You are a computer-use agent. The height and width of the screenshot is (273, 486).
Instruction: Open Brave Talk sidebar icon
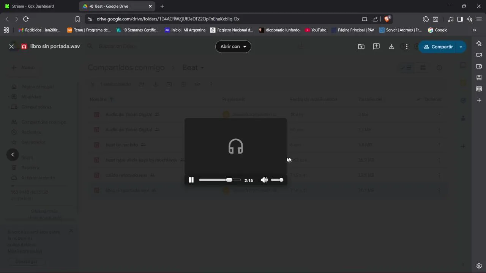(479, 55)
